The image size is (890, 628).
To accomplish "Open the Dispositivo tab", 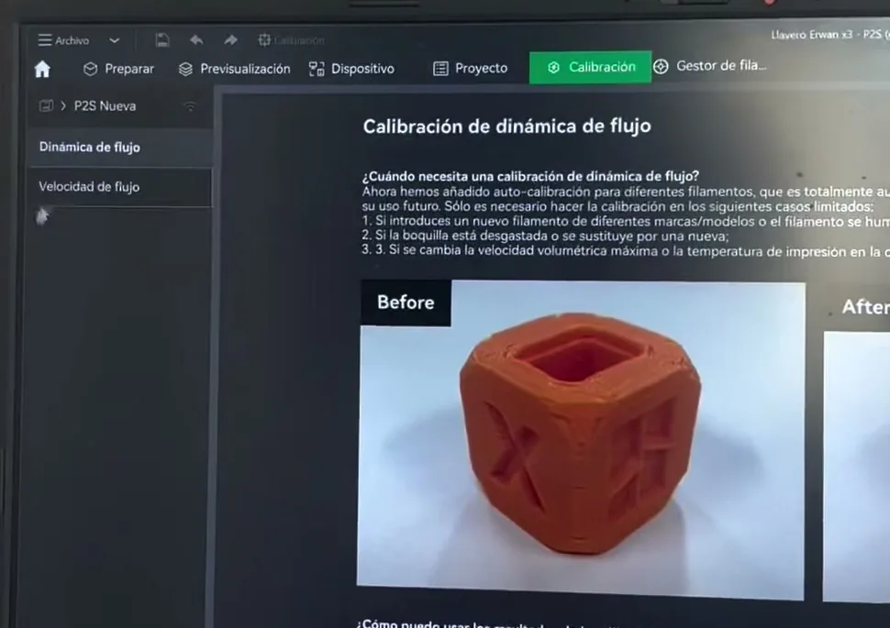I will click(351, 69).
